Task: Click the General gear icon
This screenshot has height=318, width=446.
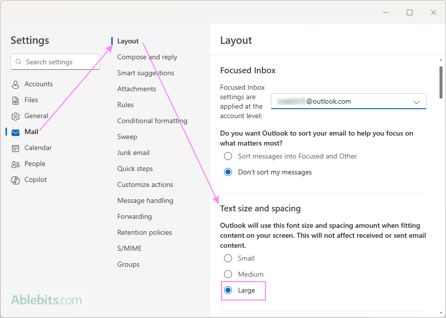Action: point(15,116)
